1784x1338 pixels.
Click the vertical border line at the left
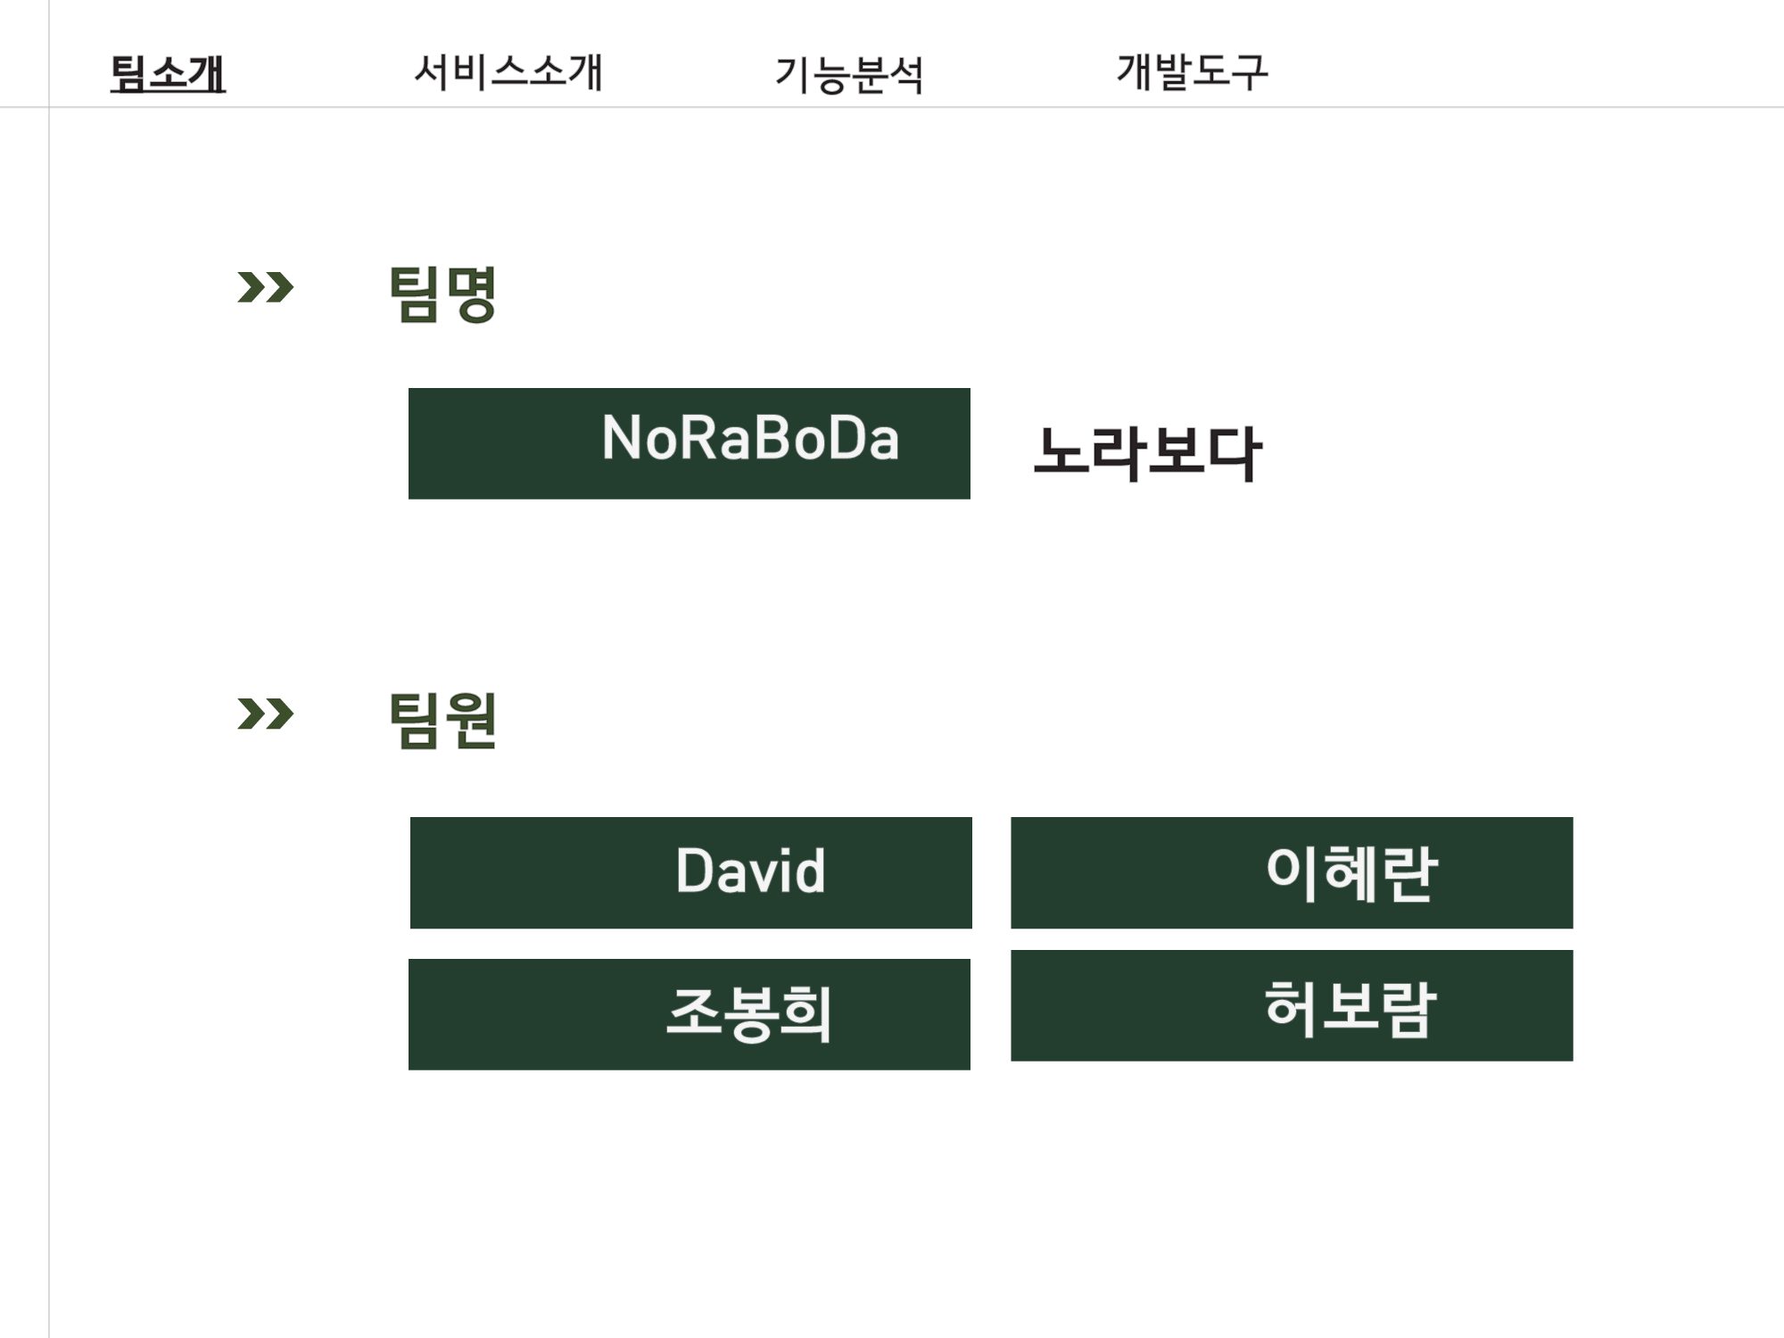coord(49,669)
